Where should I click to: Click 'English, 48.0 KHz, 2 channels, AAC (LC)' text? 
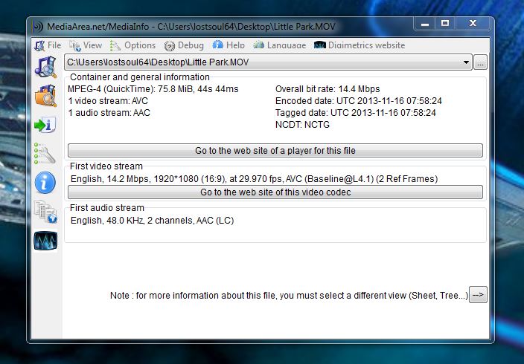[152, 221]
